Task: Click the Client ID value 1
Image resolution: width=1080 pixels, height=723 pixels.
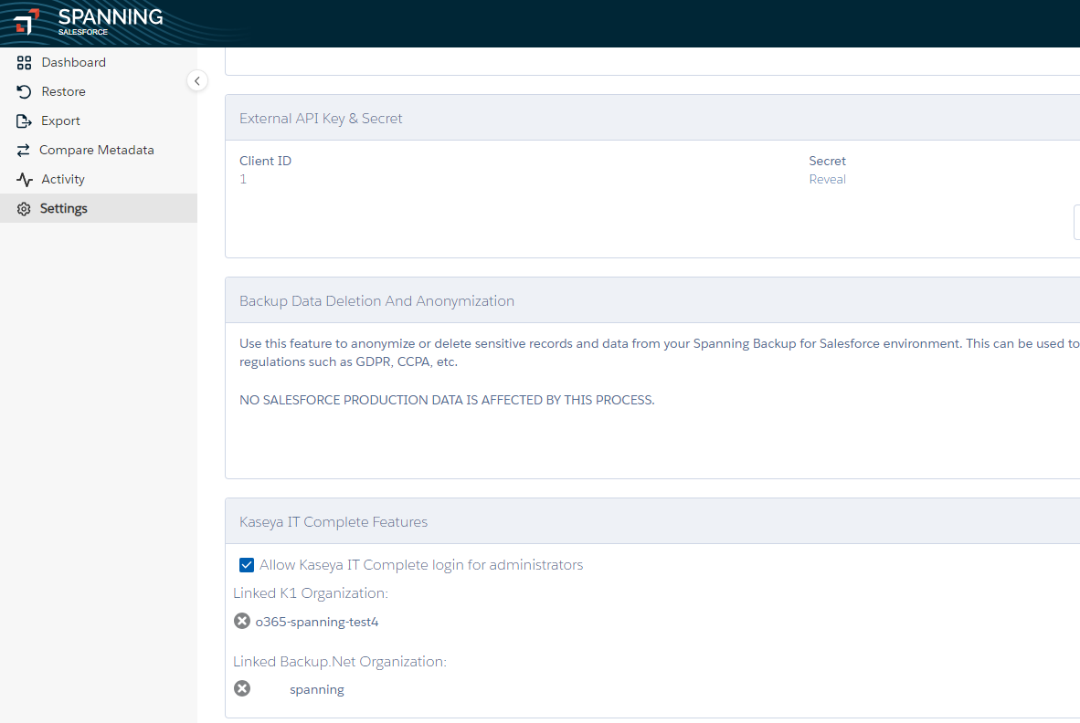Action: pos(243,180)
